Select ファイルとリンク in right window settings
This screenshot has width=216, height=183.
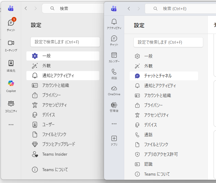click(164, 145)
